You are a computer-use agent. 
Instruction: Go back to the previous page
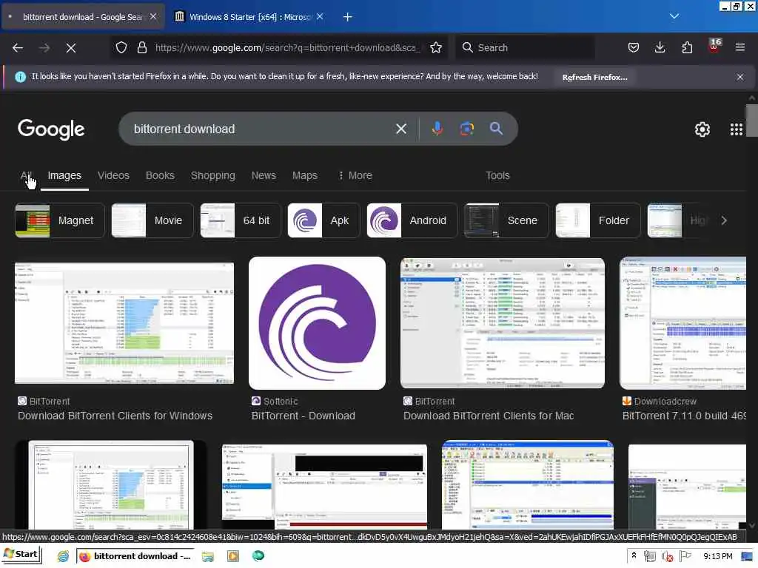click(18, 48)
